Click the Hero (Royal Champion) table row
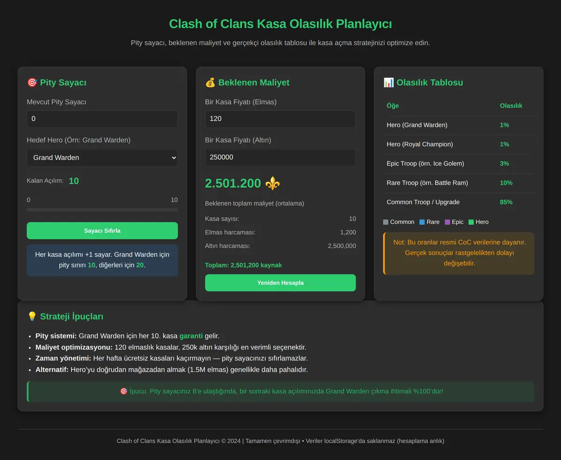This screenshot has width=561, height=460. point(458,144)
